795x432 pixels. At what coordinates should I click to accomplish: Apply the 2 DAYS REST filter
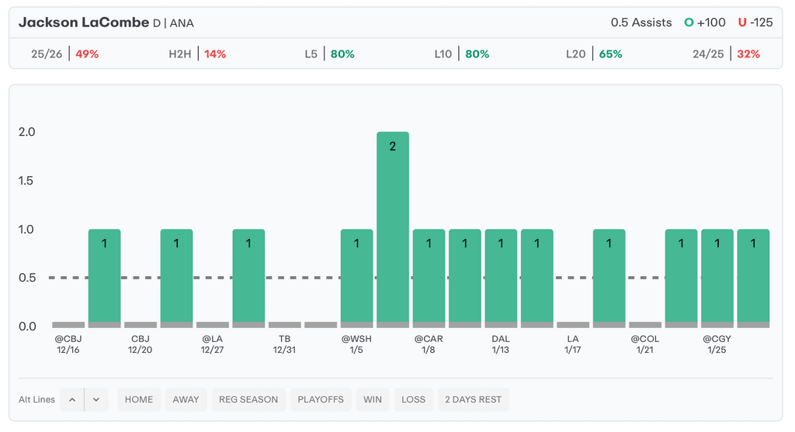[x=473, y=399]
